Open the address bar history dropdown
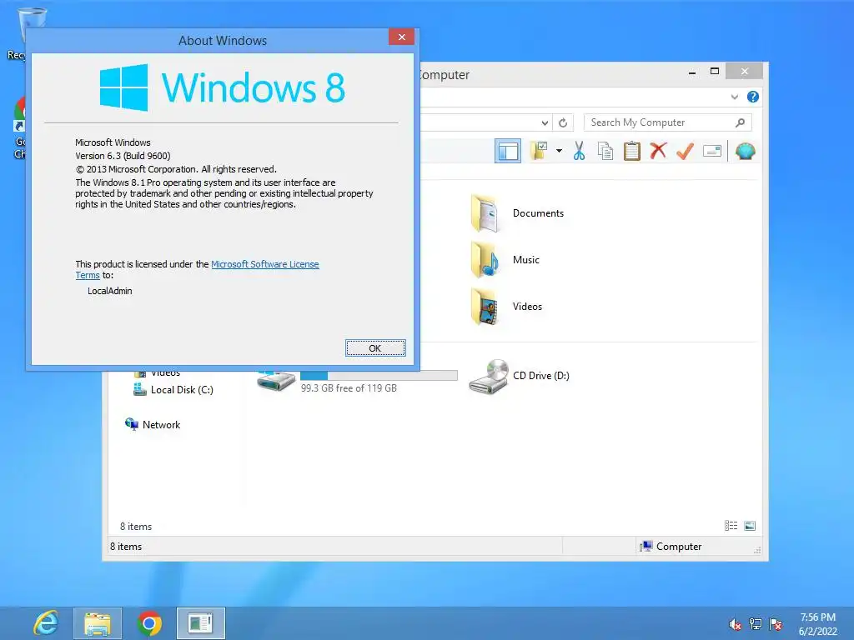Viewport: 854px width, 640px height. [x=545, y=123]
